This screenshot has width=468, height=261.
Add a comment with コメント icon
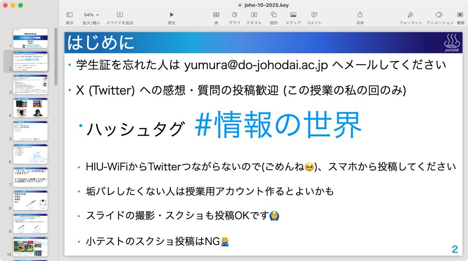314,15
